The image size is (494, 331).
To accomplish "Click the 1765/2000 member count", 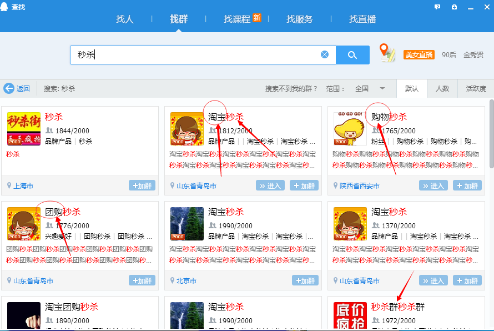I will 399,131.
